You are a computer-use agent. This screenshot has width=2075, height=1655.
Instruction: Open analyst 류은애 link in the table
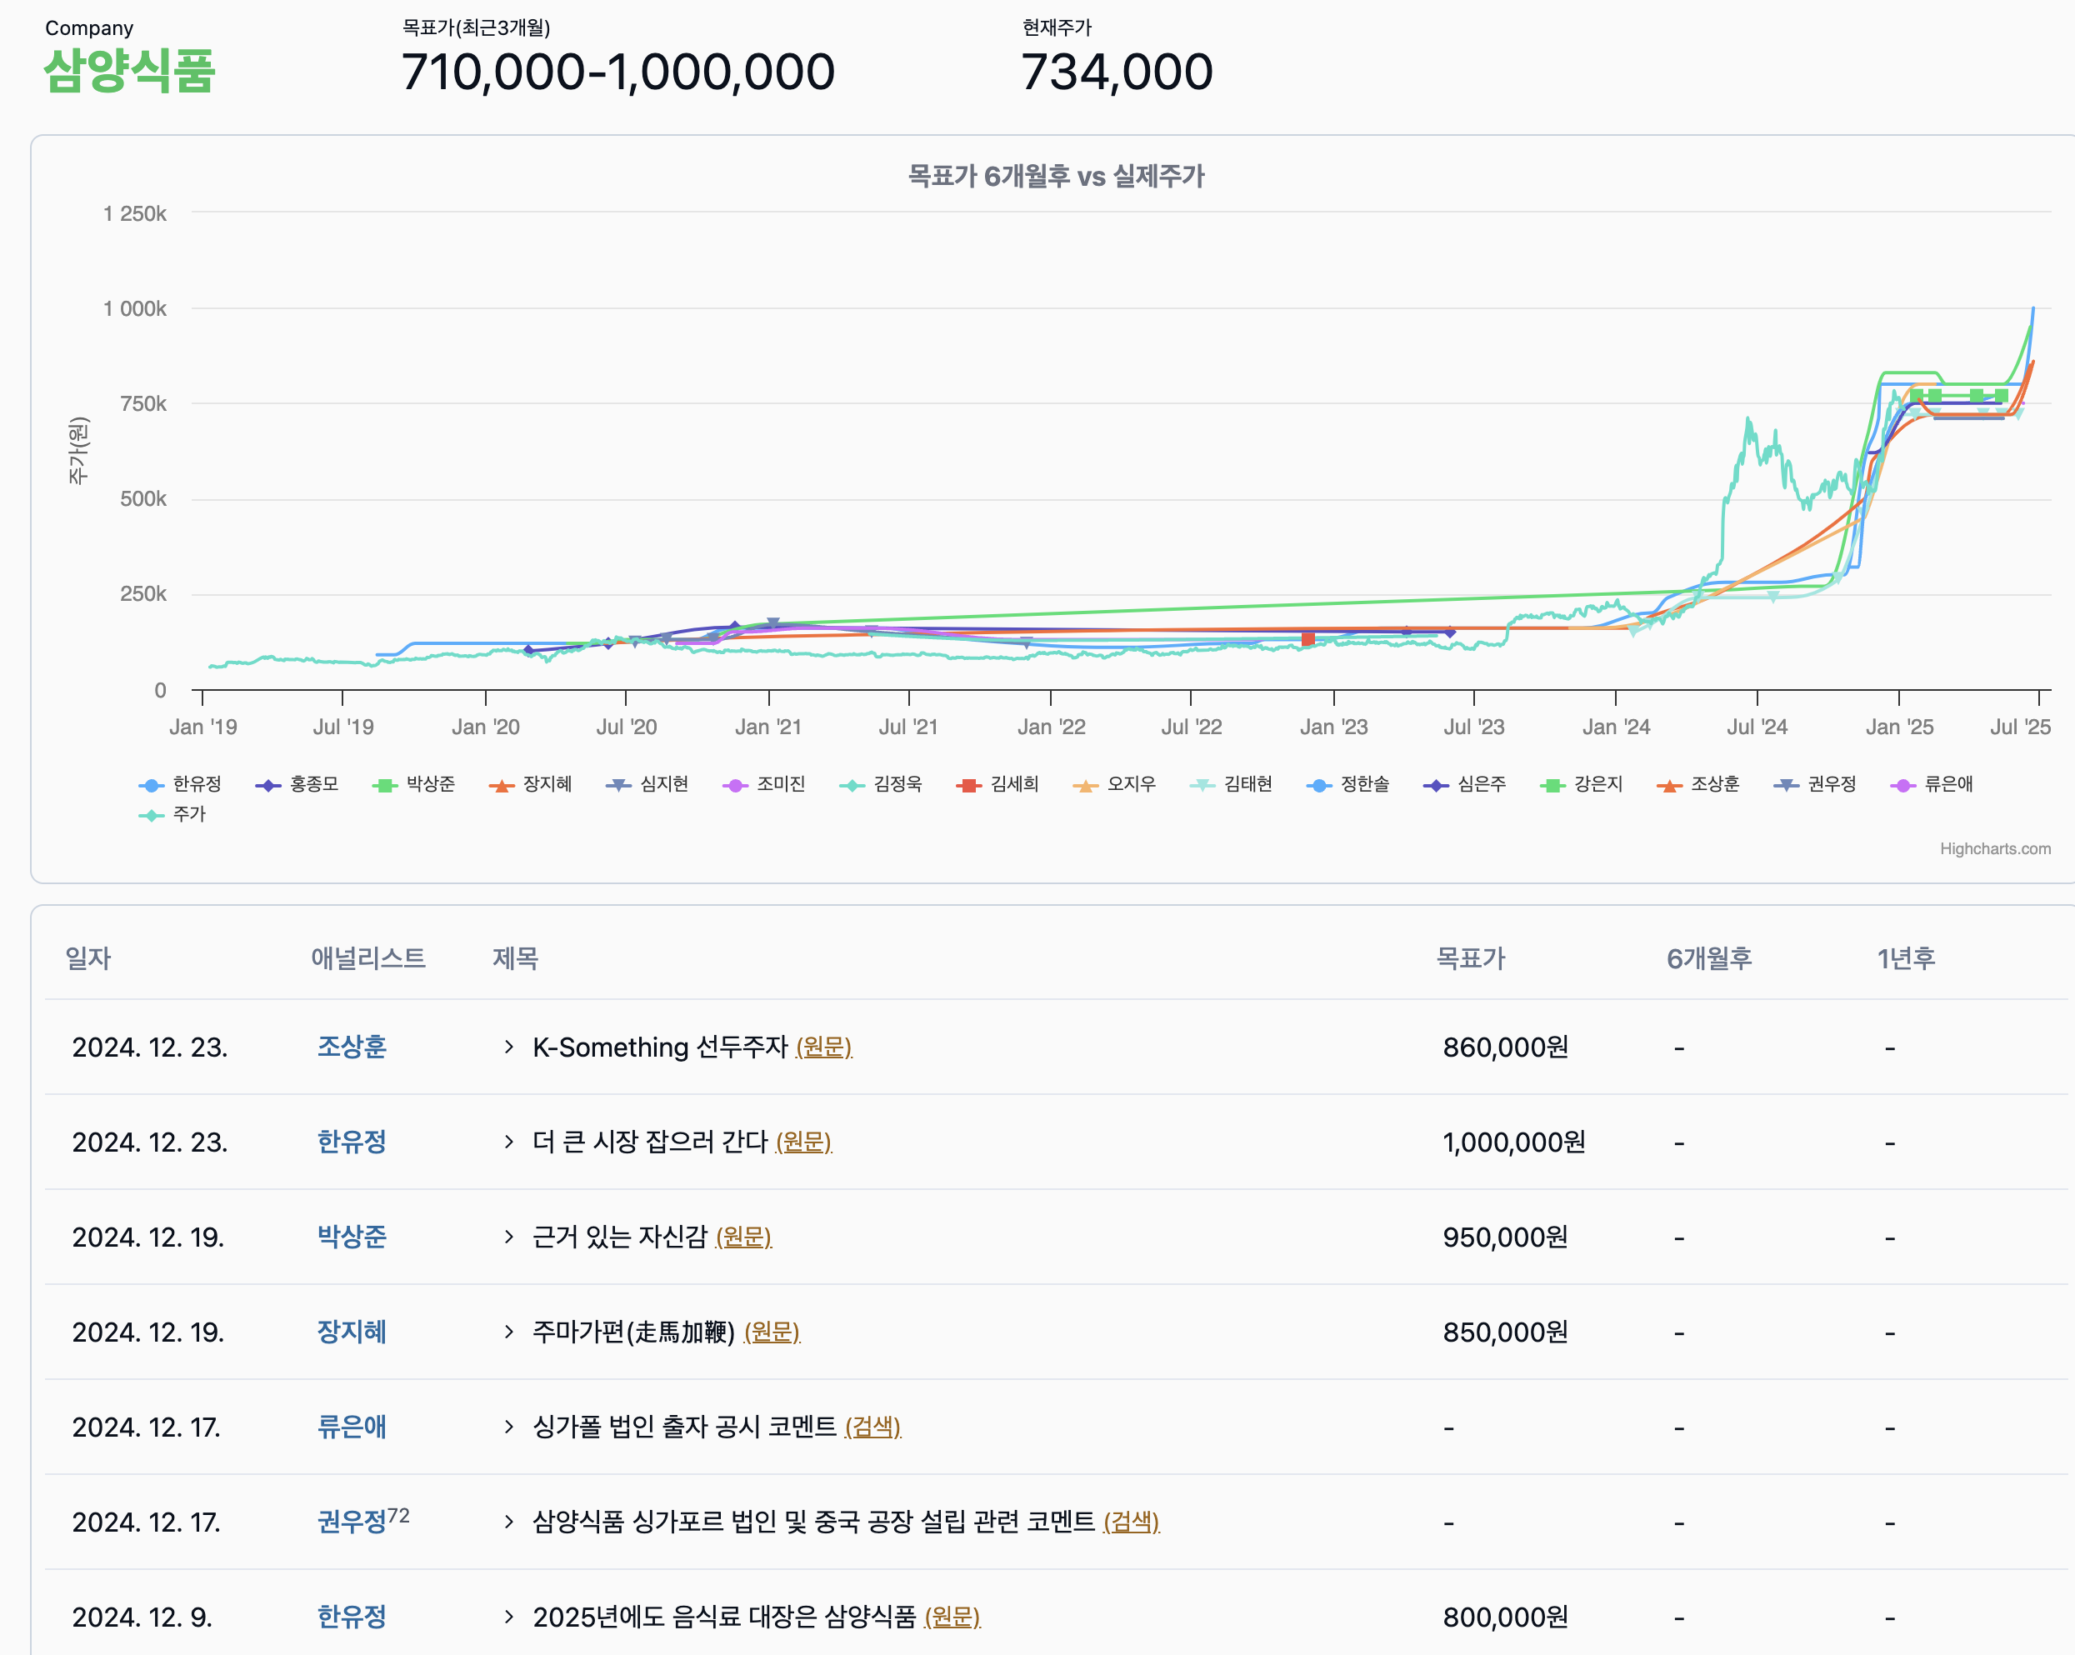click(x=352, y=1427)
